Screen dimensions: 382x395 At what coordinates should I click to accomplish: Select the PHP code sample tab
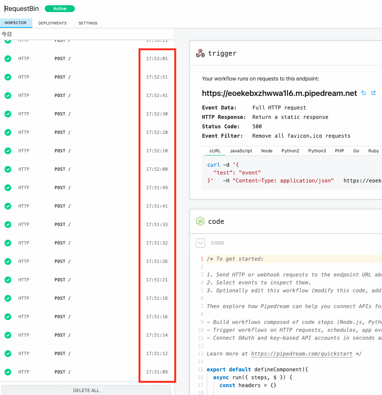click(x=340, y=150)
